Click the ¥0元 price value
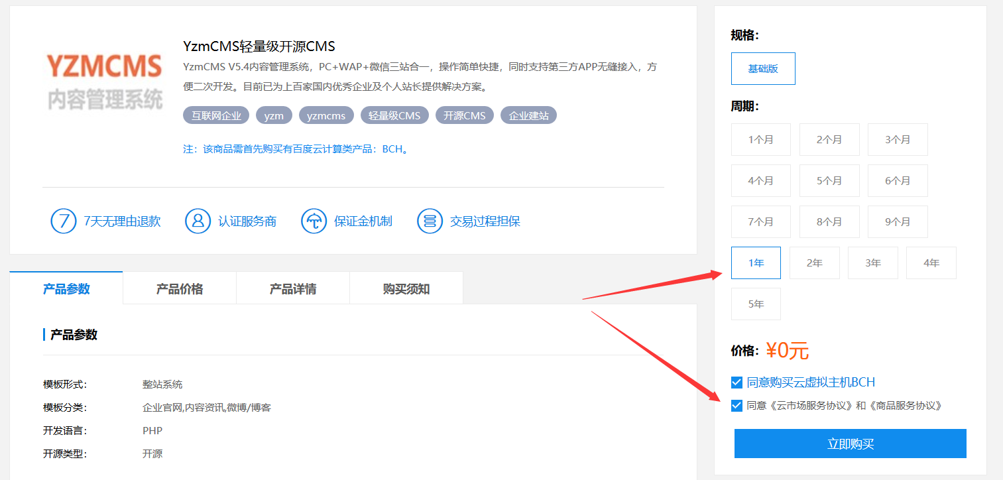The height and width of the screenshot is (480, 1003). tap(788, 350)
